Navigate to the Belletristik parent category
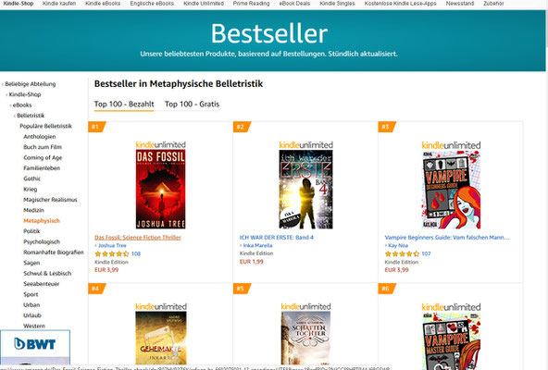 click(31, 116)
